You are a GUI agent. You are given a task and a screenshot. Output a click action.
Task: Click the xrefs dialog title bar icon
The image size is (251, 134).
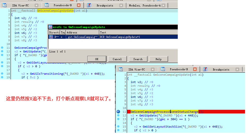(x=50, y=27)
